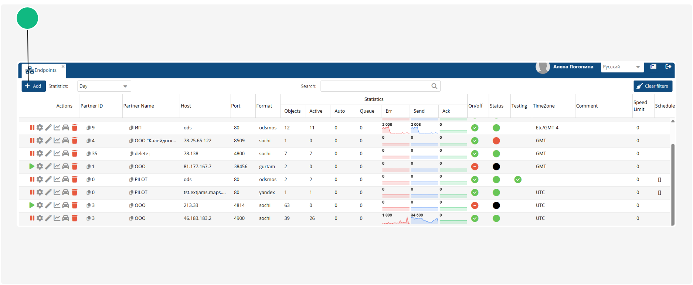This screenshot has height=285, width=693.
Task: Start the endpoint with host 81.177.167.7
Action: coord(32,166)
